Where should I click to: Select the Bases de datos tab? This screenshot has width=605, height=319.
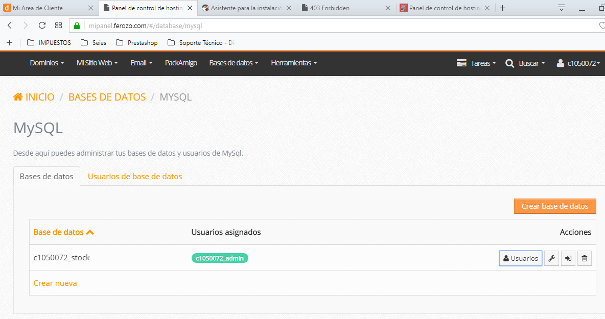tap(46, 177)
